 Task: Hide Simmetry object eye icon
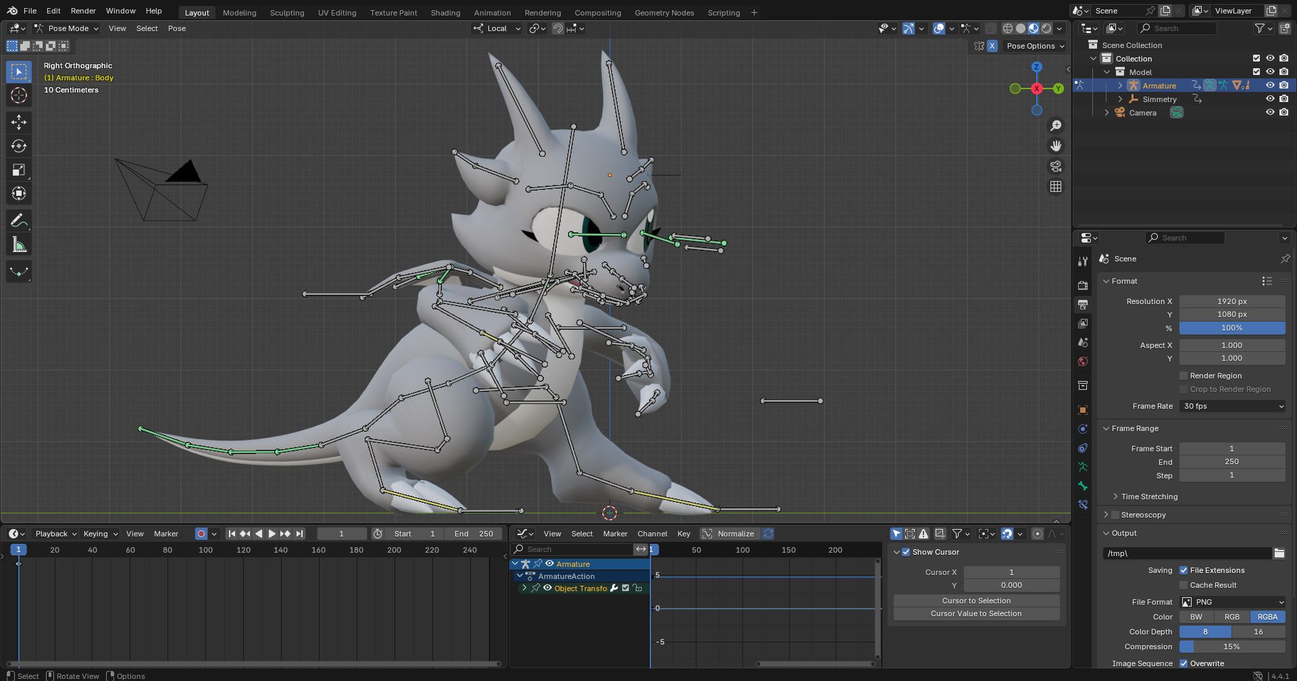pos(1270,99)
